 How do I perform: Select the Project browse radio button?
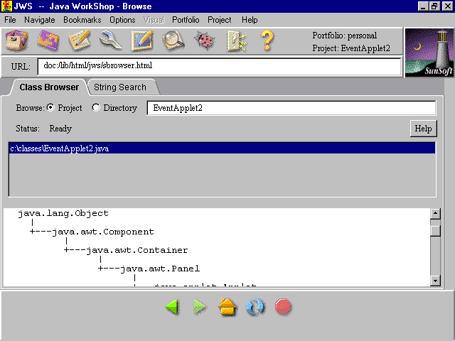(50, 107)
